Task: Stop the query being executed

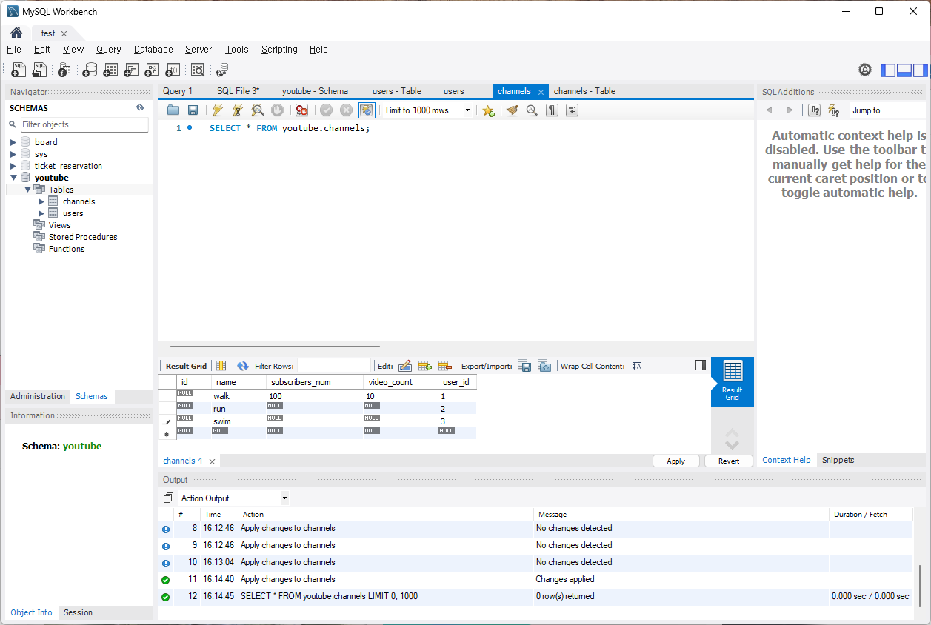Action: 277,110
